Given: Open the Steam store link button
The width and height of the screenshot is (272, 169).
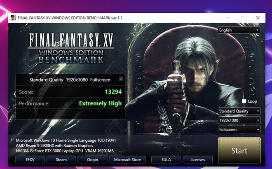Looking at the screenshot, I should tap(61, 160).
